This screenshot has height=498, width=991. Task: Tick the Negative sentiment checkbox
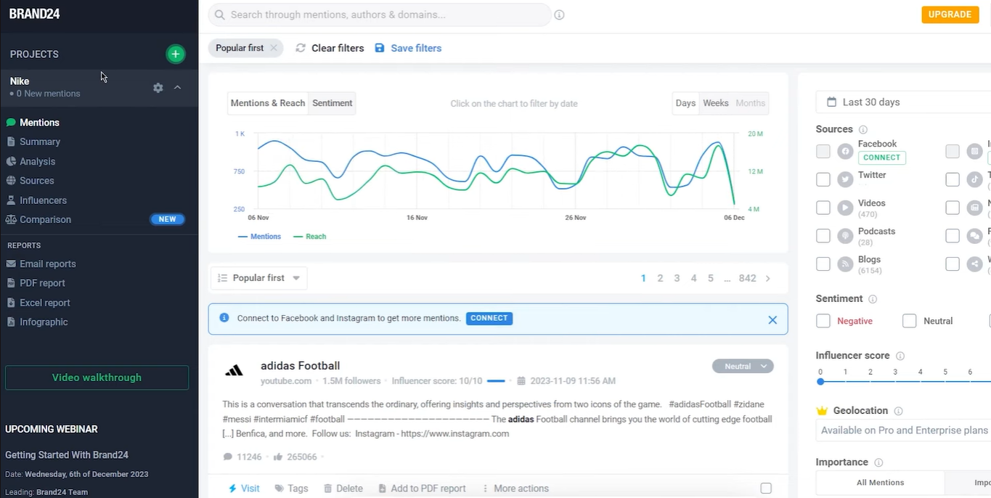[x=823, y=321]
